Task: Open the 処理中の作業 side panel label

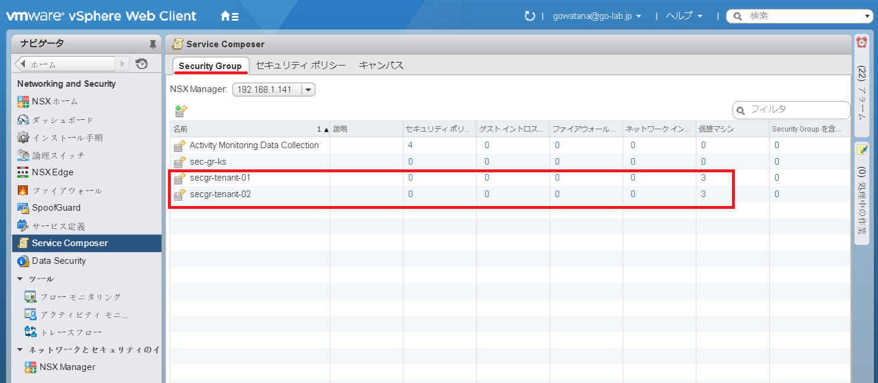Action: point(861,201)
